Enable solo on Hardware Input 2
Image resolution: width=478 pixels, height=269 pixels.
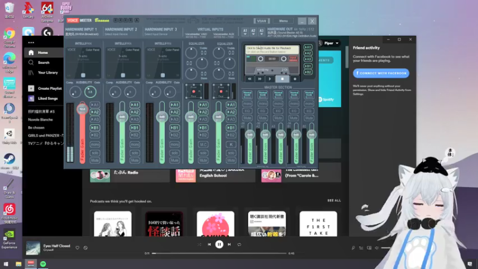pos(135,153)
